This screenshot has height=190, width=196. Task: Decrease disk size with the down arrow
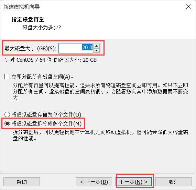coord(96,51)
